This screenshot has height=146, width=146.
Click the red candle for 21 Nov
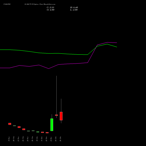click(x=19, y=127)
